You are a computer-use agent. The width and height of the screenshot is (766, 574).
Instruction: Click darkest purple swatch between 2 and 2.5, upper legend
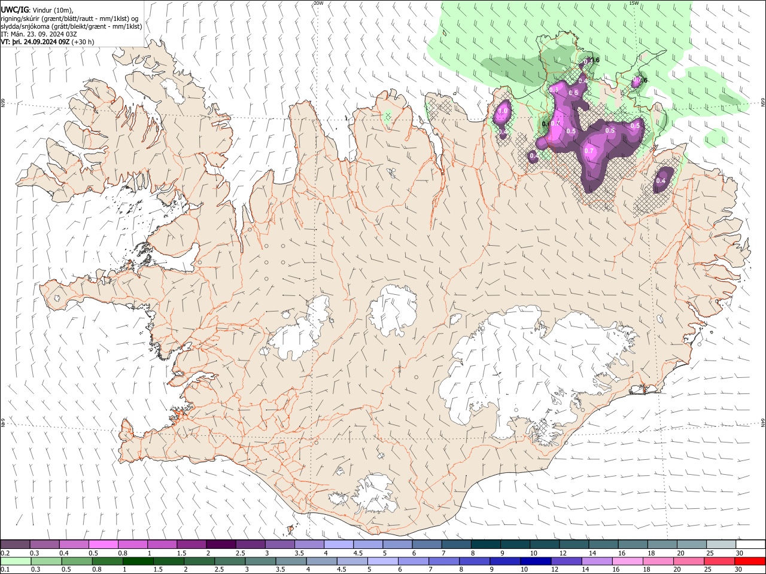click(x=220, y=545)
